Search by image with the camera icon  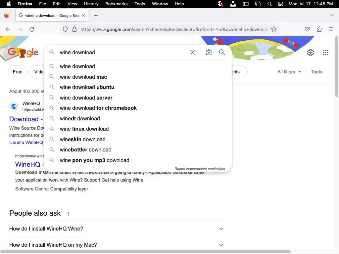[x=209, y=52]
